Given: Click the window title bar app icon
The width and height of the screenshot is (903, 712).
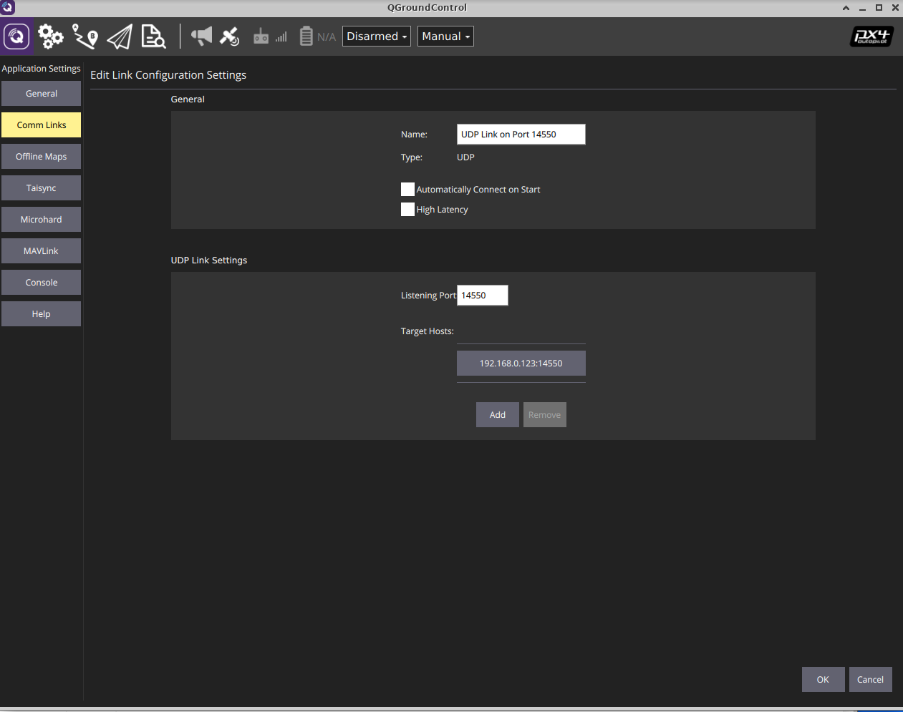Looking at the screenshot, I should [8, 7].
